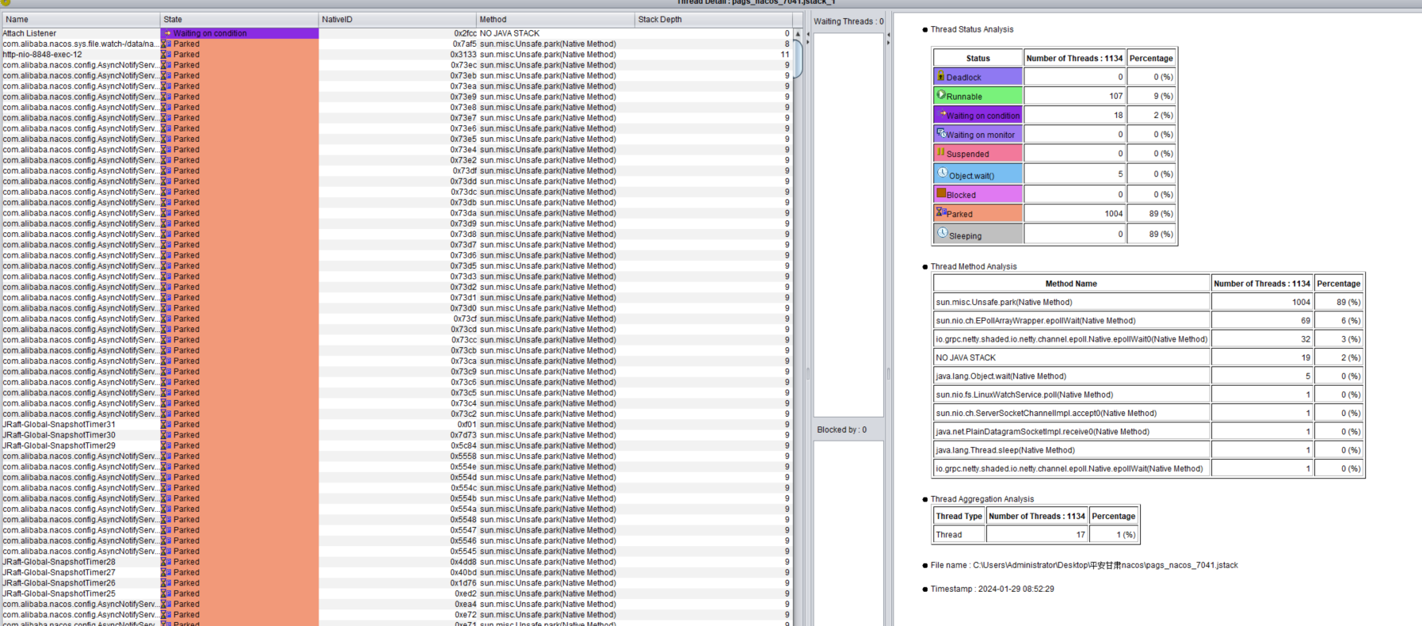Click Parked icon in the sys.file.watch thread row

166,44
